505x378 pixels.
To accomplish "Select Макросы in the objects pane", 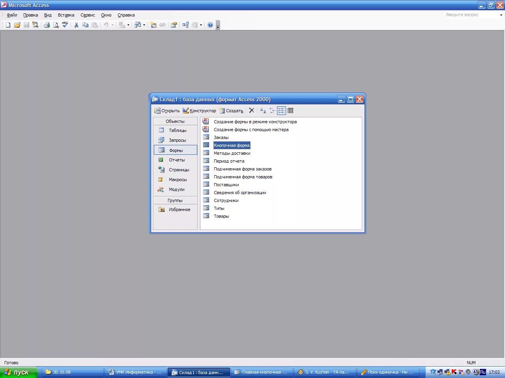I will pos(175,180).
